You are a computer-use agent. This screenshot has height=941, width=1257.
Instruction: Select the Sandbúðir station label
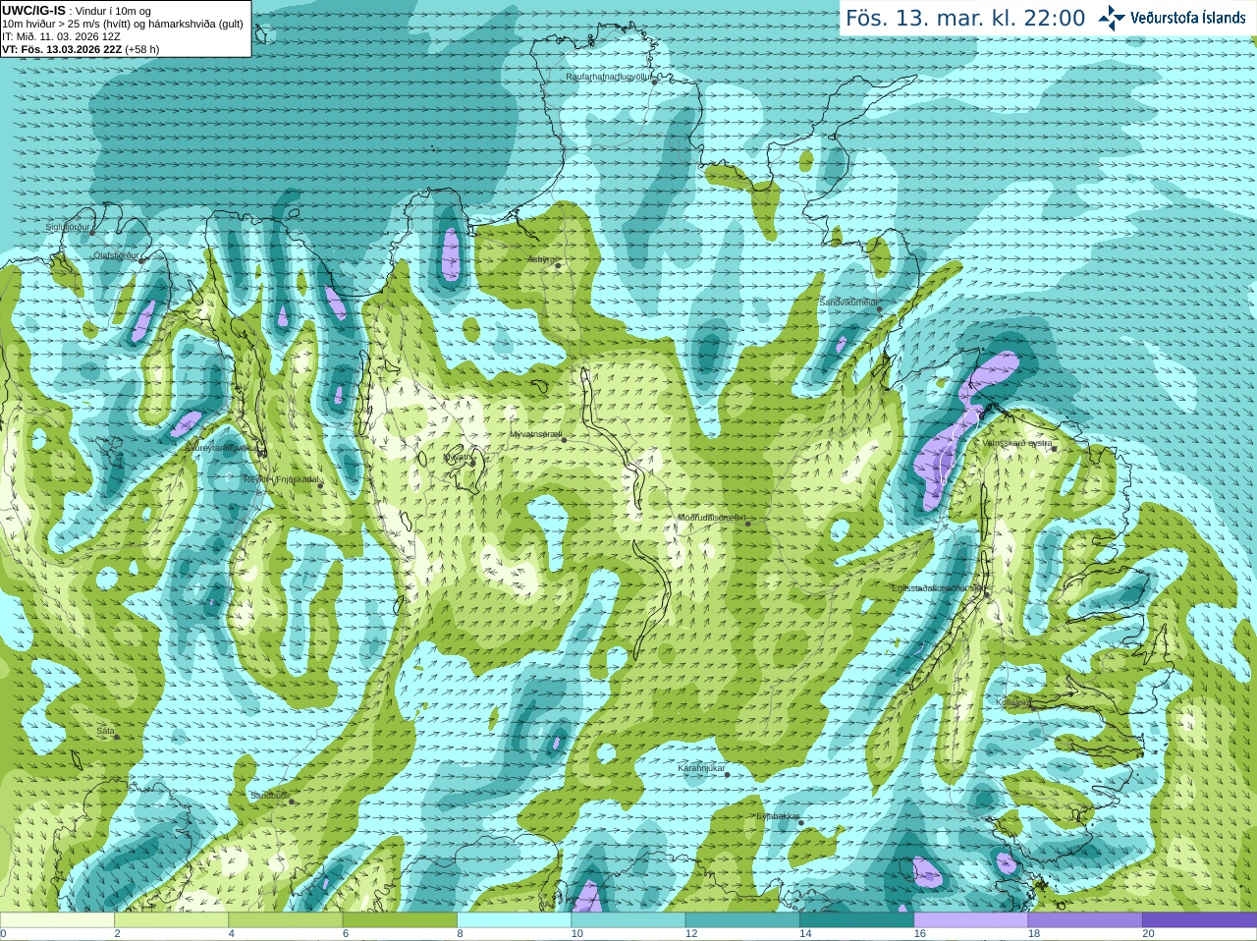(x=269, y=796)
